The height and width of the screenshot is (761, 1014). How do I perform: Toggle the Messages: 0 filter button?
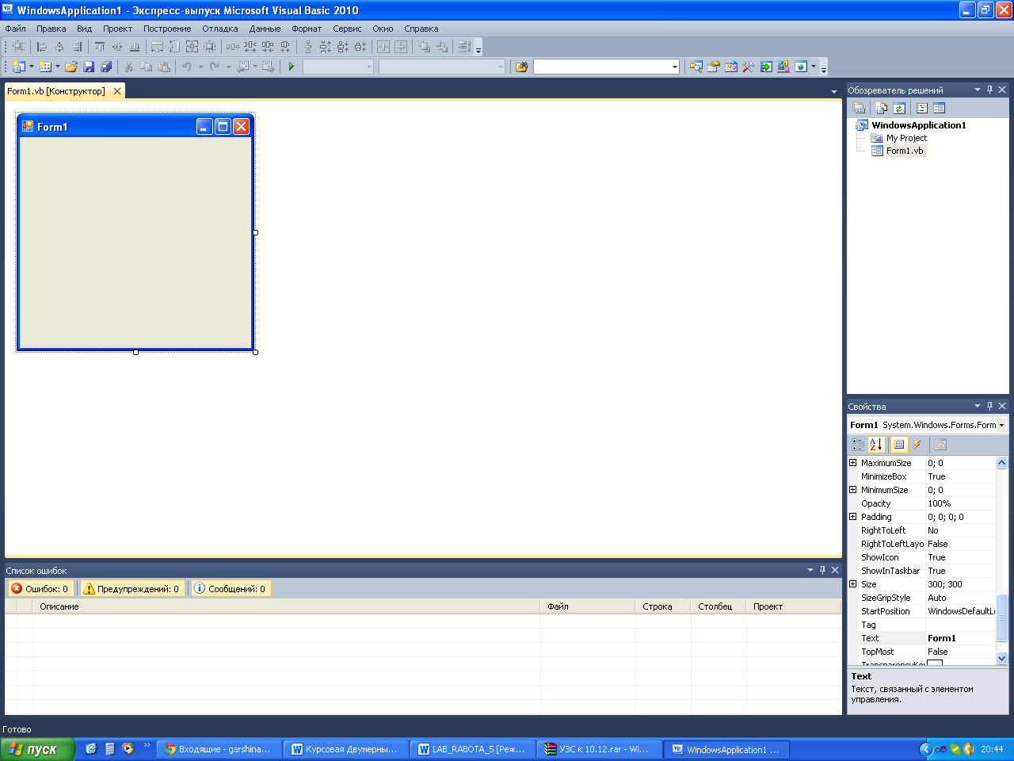click(x=231, y=589)
